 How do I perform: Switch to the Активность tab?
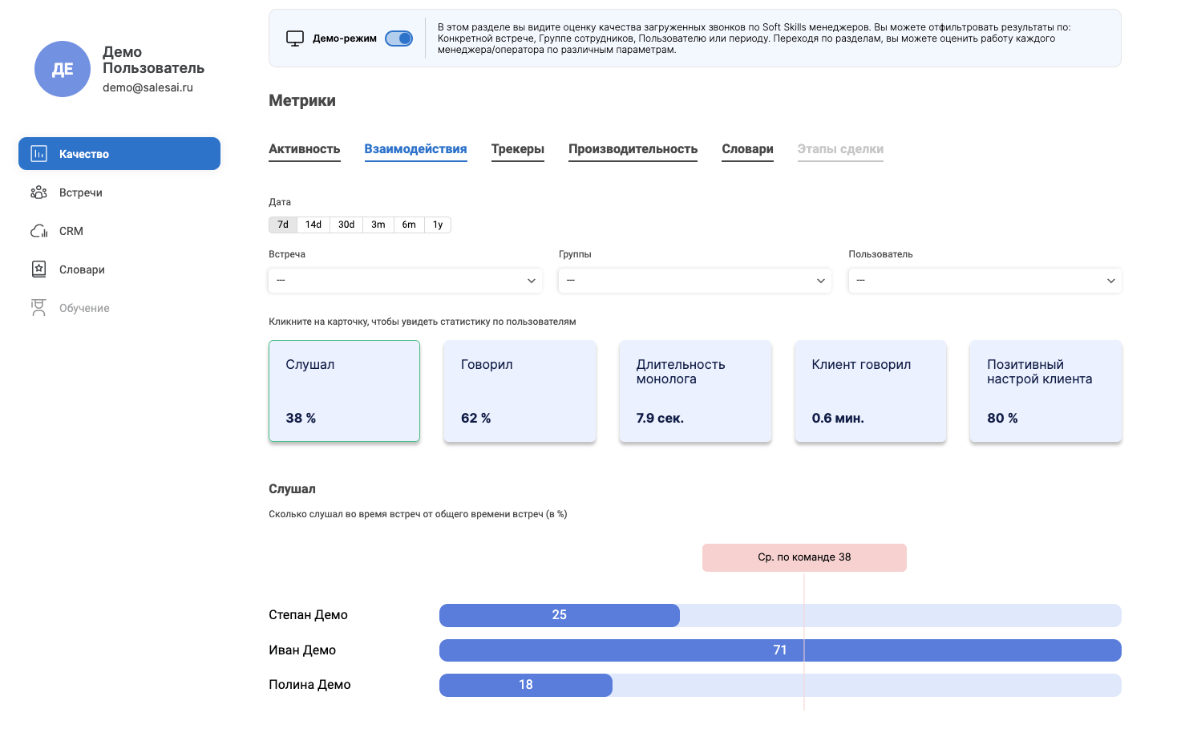click(305, 149)
